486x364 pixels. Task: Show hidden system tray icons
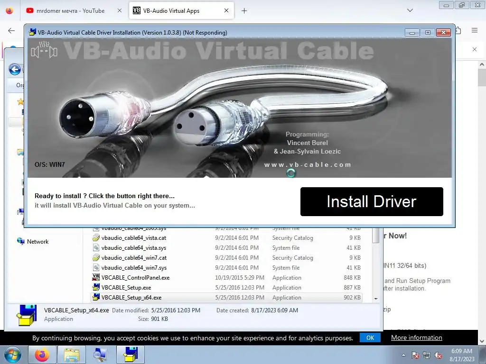coord(403,355)
